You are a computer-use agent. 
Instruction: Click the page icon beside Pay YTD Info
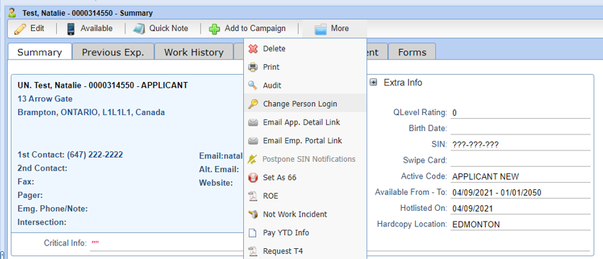[x=253, y=233]
